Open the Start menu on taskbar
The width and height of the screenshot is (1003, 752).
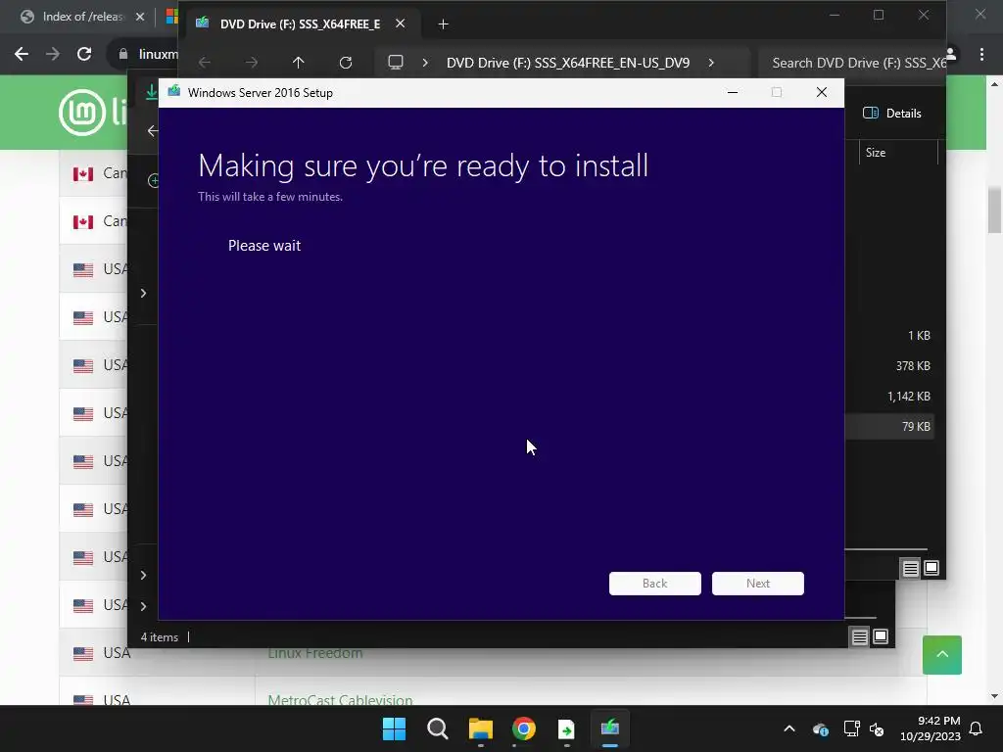(x=394, y=728)
